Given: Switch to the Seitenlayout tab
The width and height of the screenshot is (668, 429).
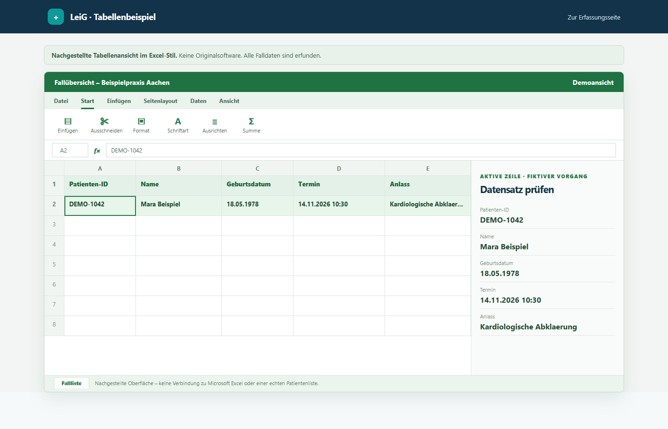Looking at the screenshot, I should pos(160,101).
